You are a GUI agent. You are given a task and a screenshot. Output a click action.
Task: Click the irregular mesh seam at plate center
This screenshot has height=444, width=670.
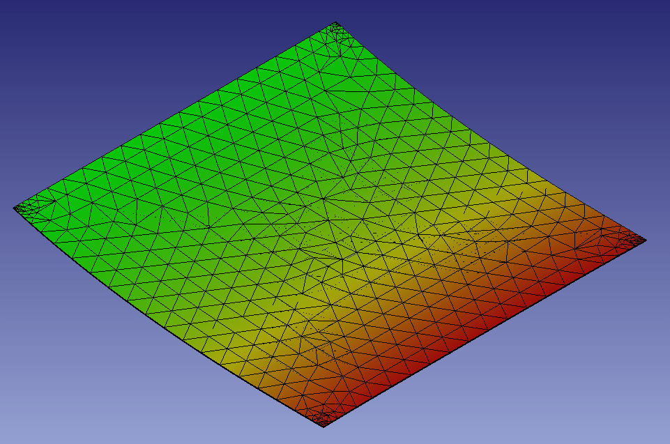[x=333, y=222]
